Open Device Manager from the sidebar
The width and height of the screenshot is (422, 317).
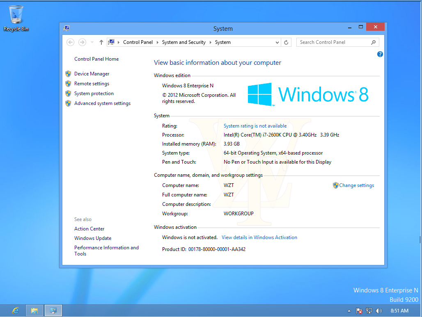coord(91,74)
